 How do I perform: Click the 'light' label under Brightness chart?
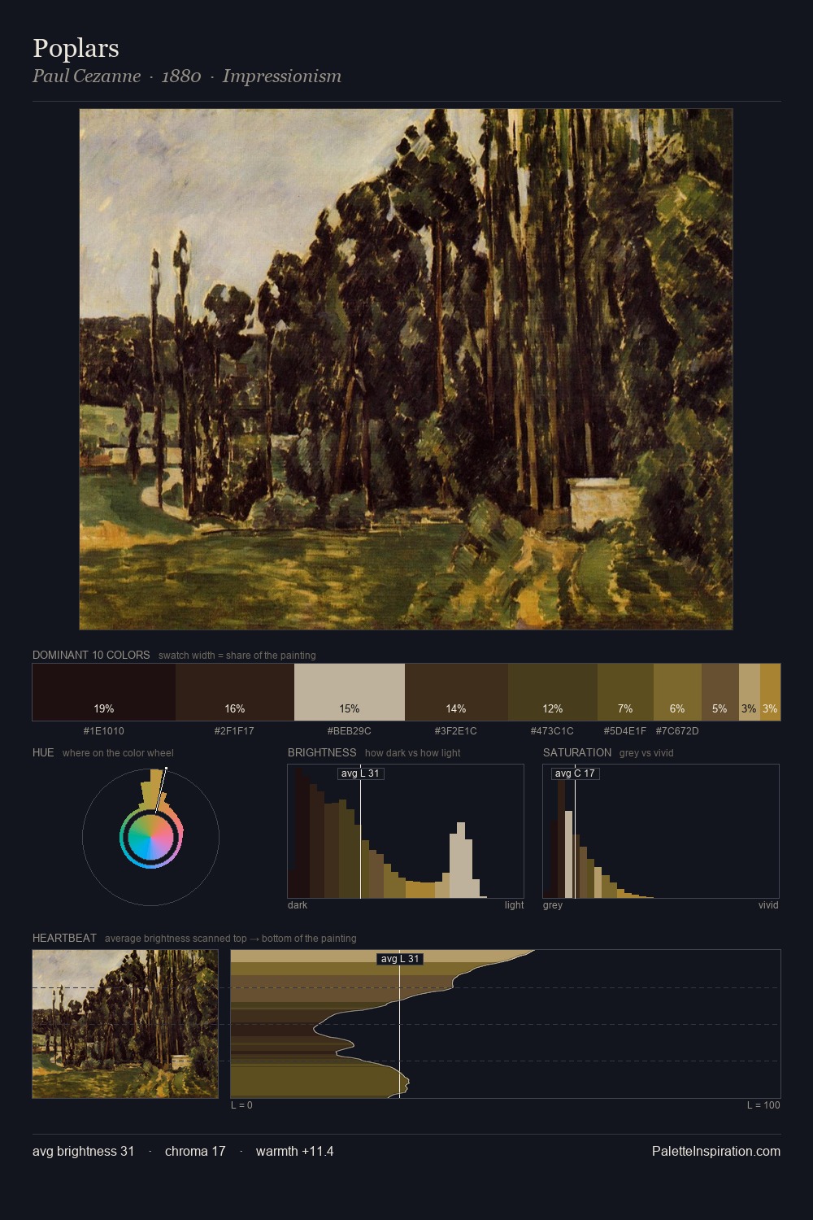(x=514, y=905)
